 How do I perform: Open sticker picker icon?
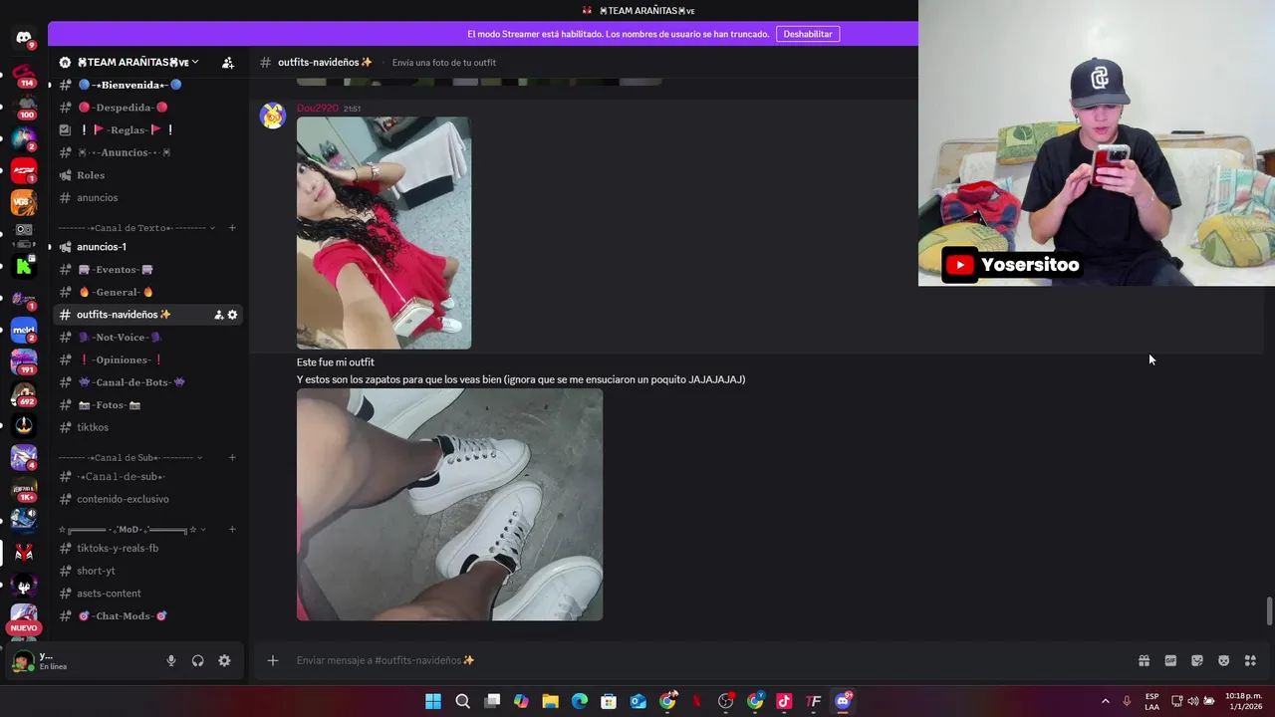[1197, 660]
